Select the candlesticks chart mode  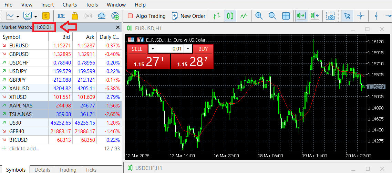click(230, 16)
